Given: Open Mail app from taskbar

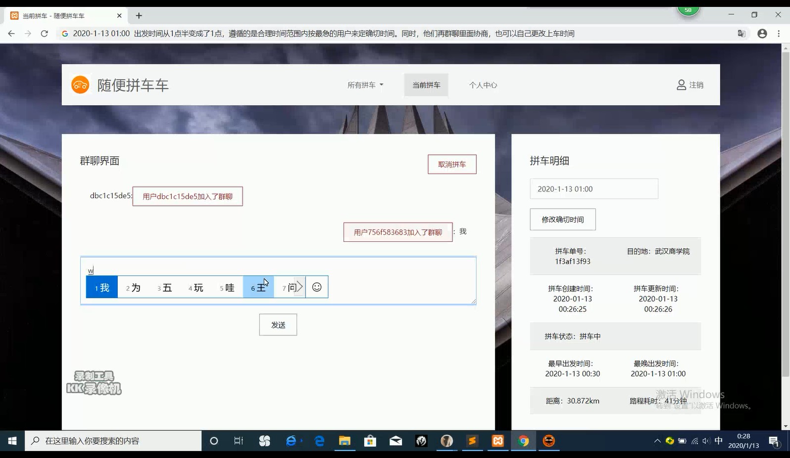Looking at the screenshot, I should (x=396, y=441).
